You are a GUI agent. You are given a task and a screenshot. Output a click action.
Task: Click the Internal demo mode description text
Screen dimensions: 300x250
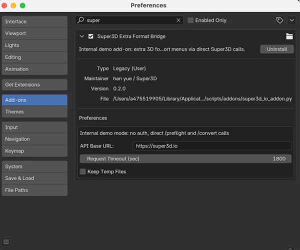click(x=154, y=133)
